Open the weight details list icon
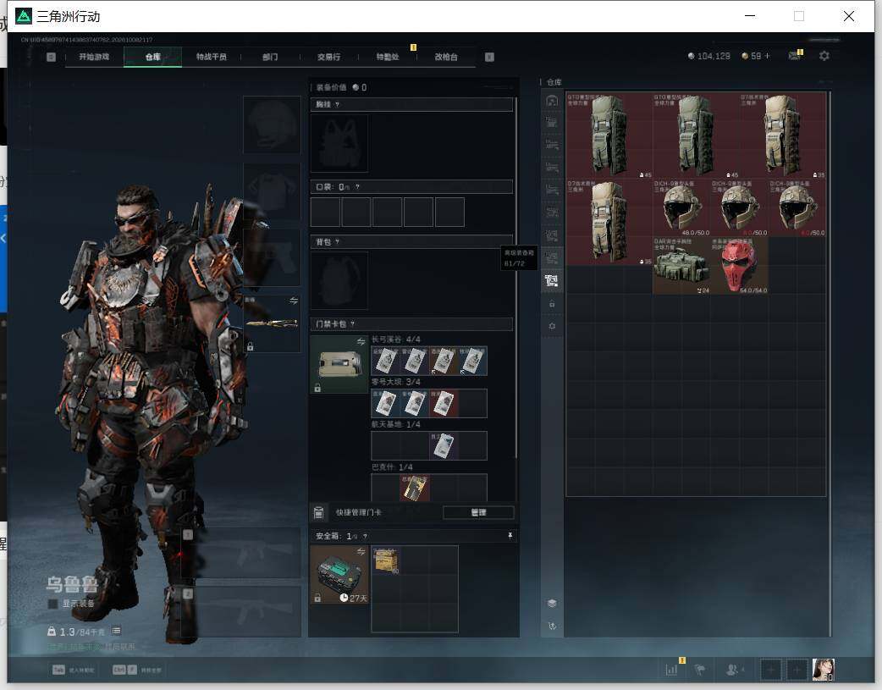882x690 pixels. click(117, 631)
